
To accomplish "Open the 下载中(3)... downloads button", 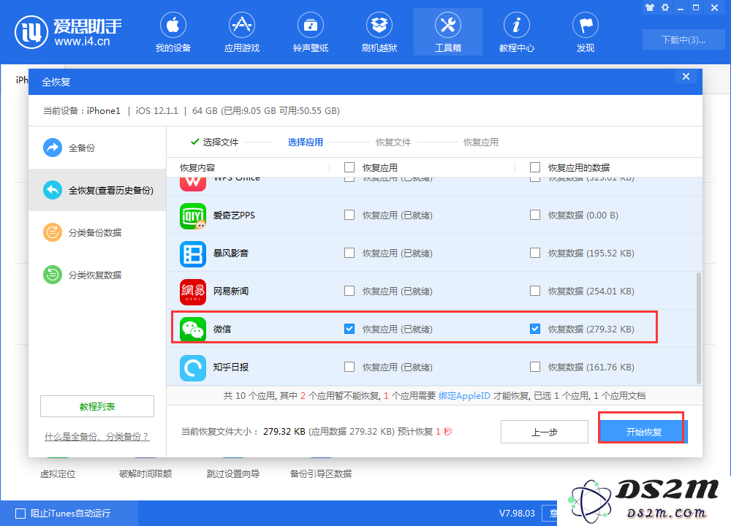I will (x=683, y=40).
